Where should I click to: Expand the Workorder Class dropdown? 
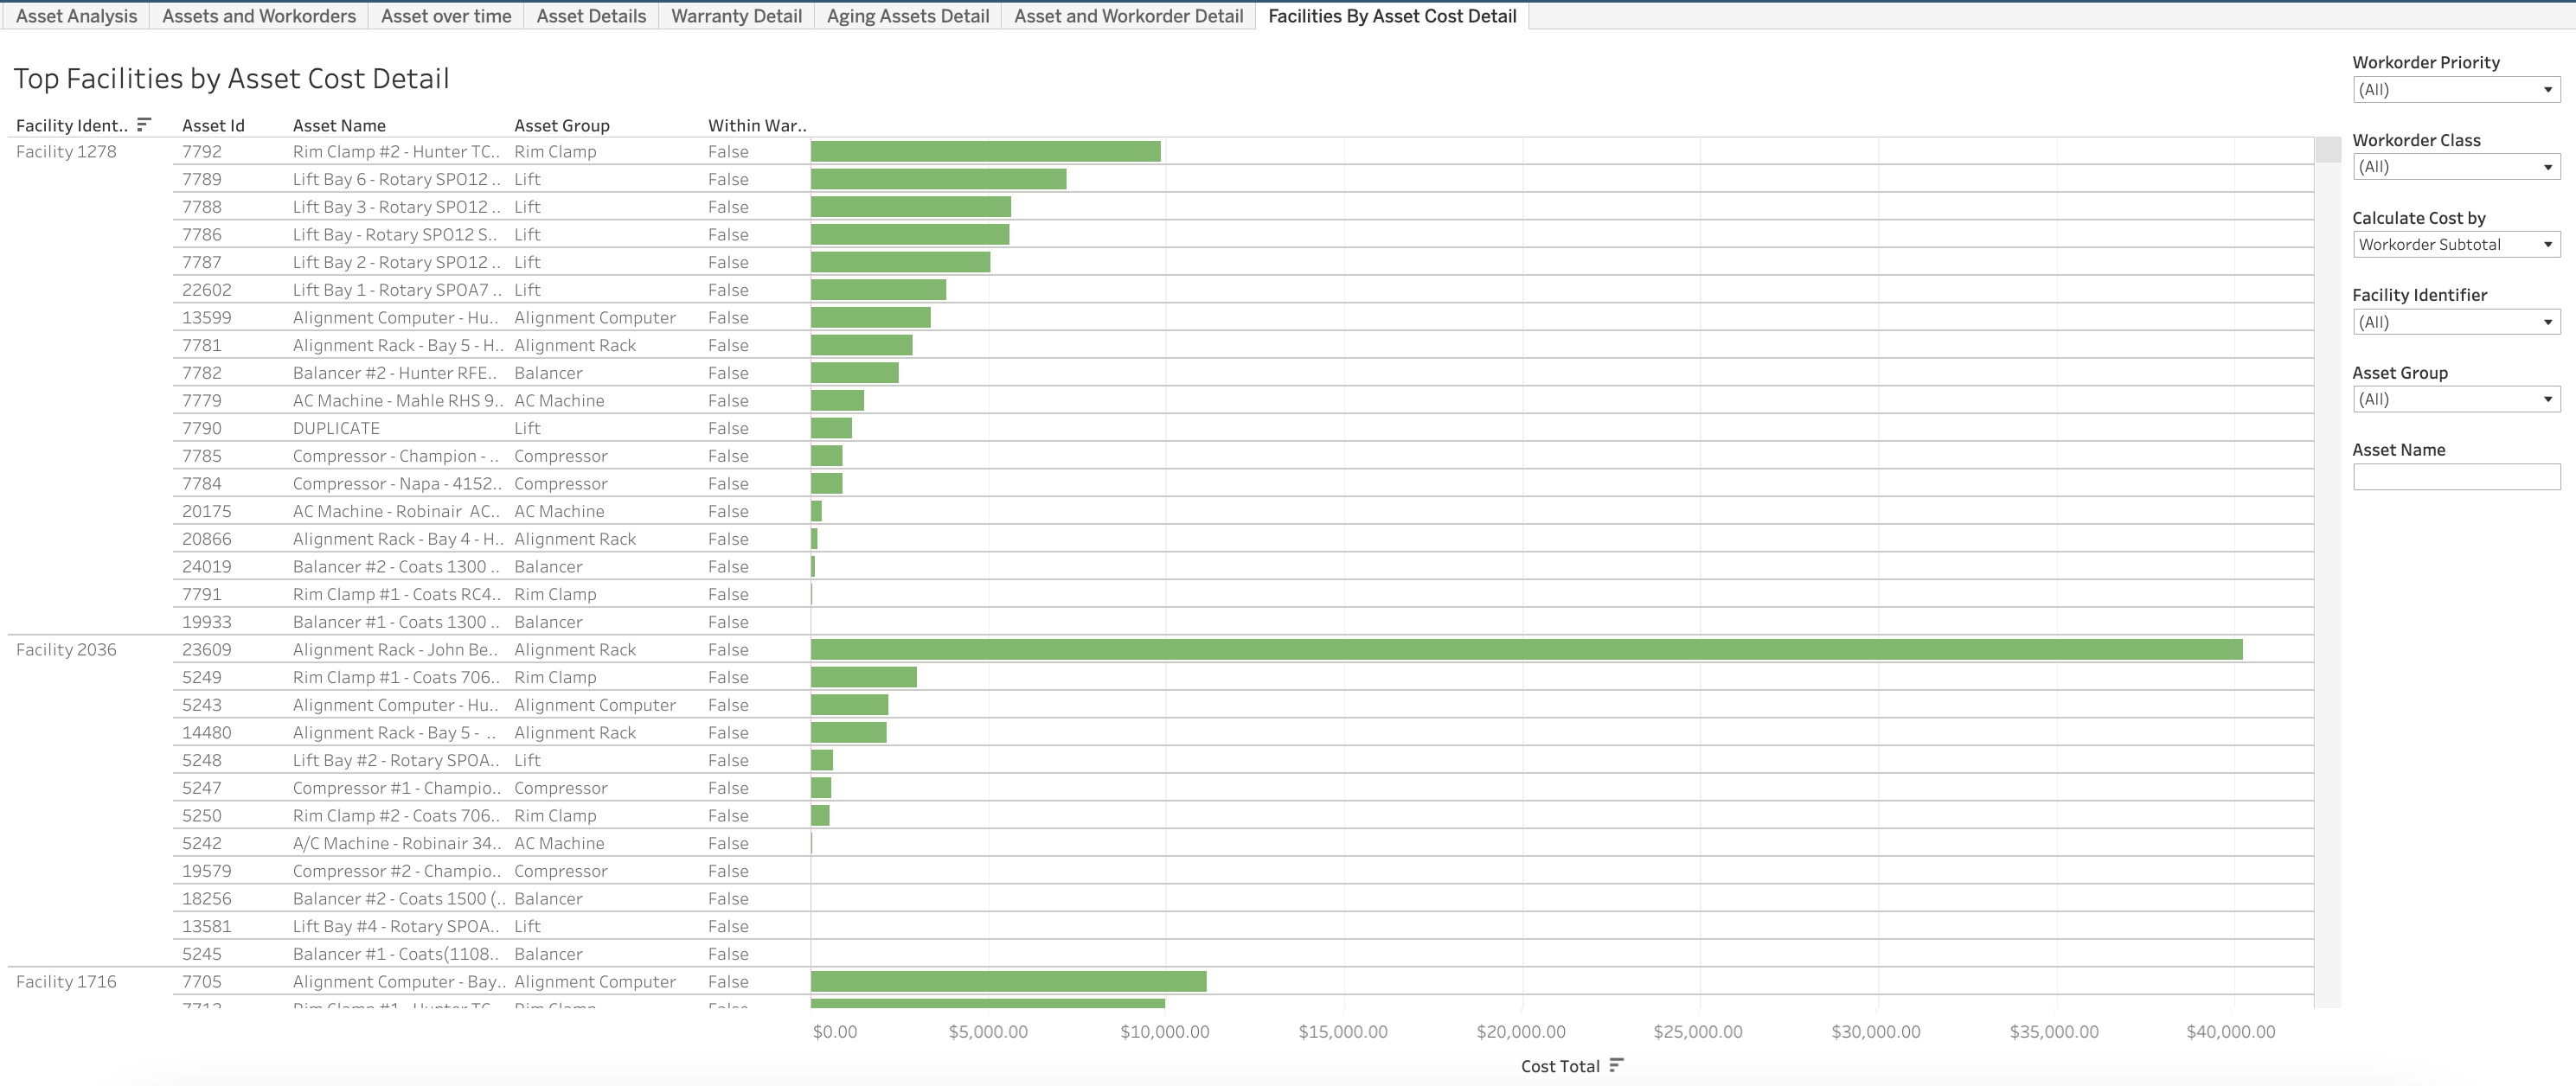click(x=2455, y=167)
